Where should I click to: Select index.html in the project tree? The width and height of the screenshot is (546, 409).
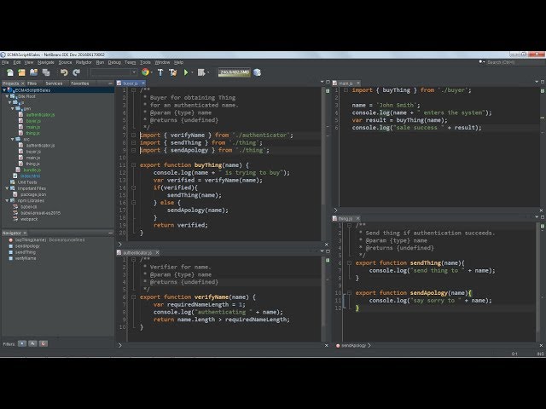coord(31,176)
